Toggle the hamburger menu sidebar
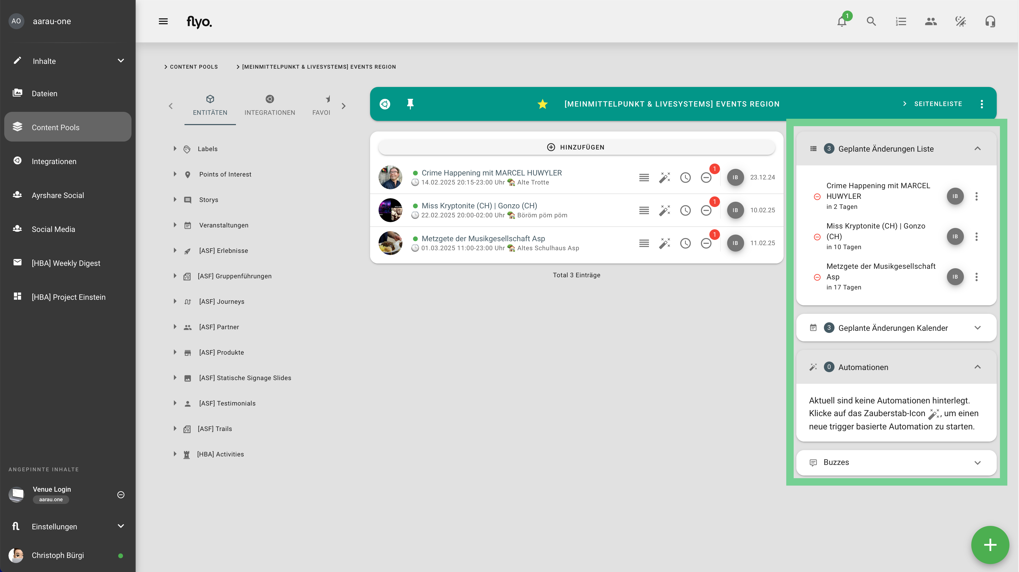The height and width of the screenshot is (572, 1019). 163,21
